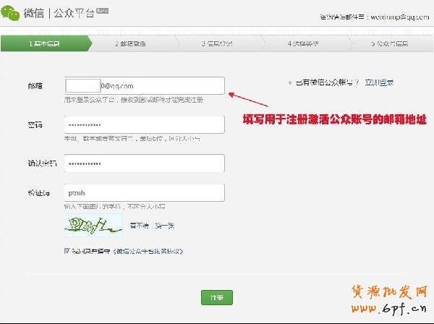Viewport: 434px width, 324px height.
Task: Click the captcha image
Action: [92, 226]
